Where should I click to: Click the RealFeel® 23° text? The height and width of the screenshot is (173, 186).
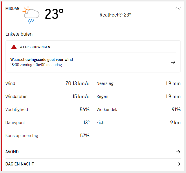115,15
